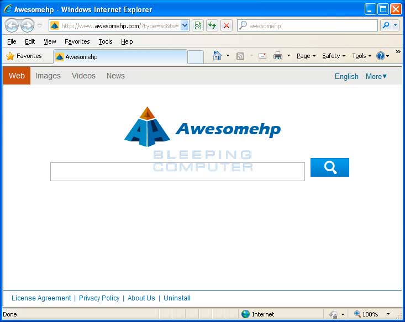Click the RSS feeds icon
Screen dimensions: 405x322
240,56
